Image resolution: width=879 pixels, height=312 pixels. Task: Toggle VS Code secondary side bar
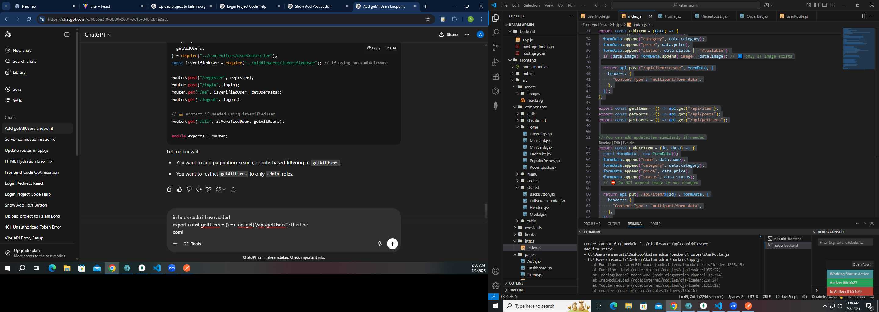pyautogui.click(x=833, y=5)
